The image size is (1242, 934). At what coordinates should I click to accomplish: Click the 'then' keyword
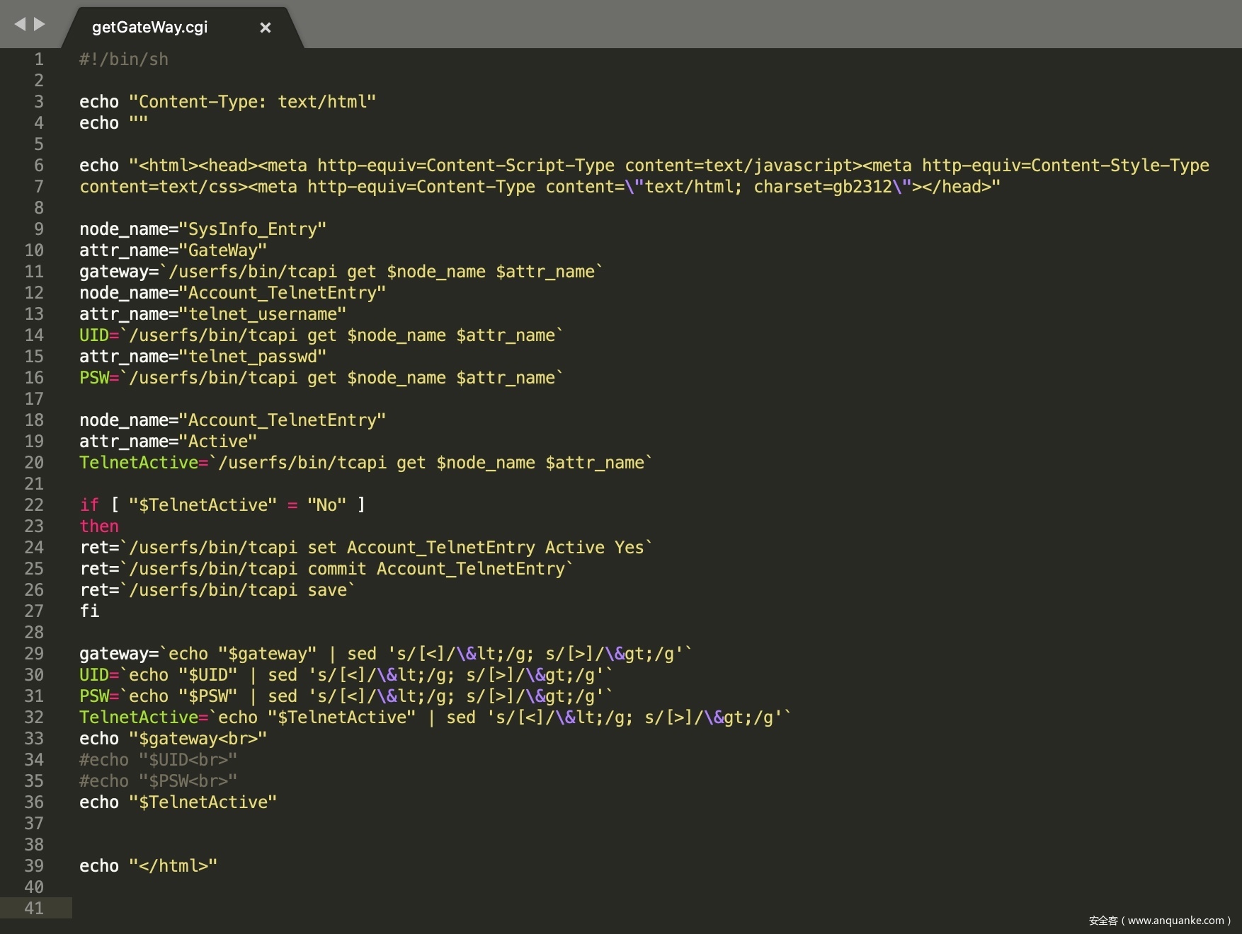99,526
